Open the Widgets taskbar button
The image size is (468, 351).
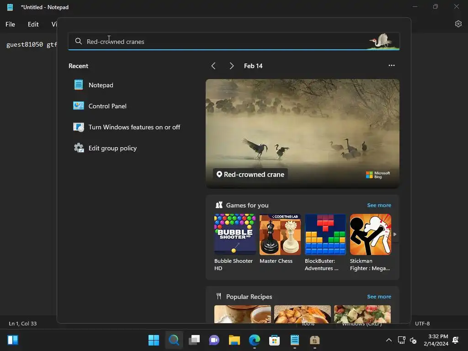(x=13, y=340)
